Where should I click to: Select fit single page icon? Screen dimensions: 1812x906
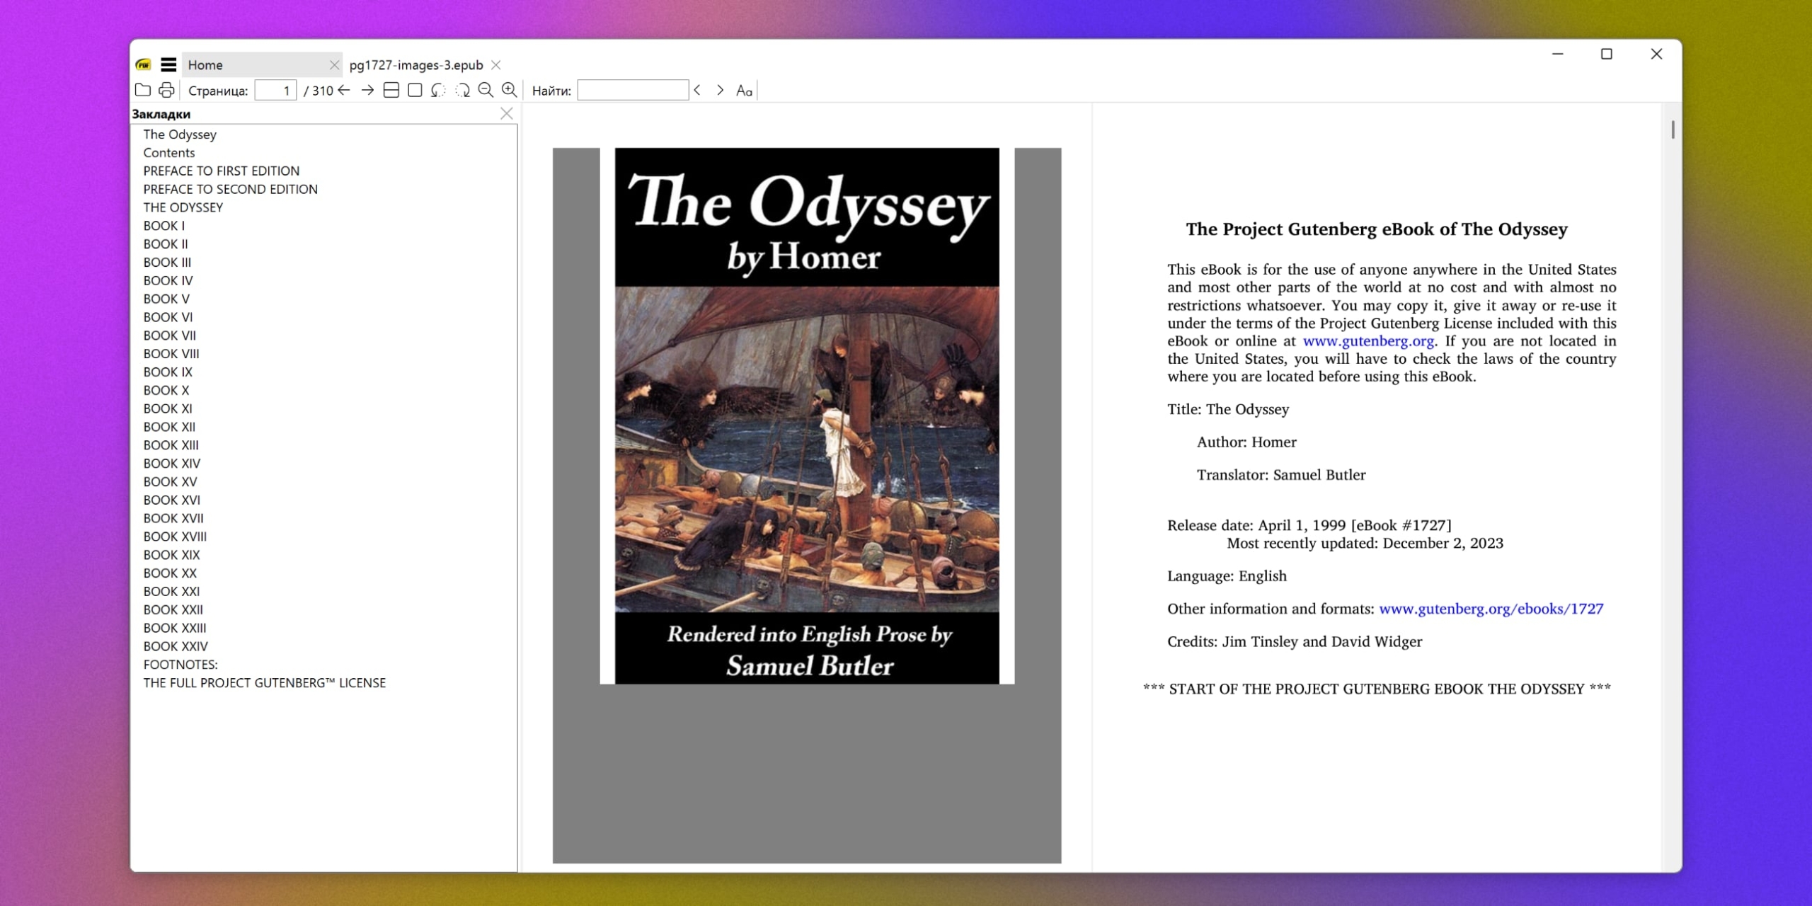(x=415, y=90)
